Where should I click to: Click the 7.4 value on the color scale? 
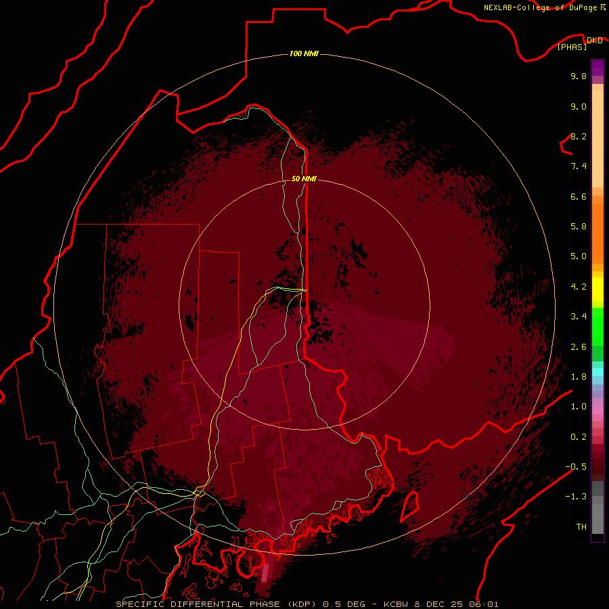pos(579,166)
